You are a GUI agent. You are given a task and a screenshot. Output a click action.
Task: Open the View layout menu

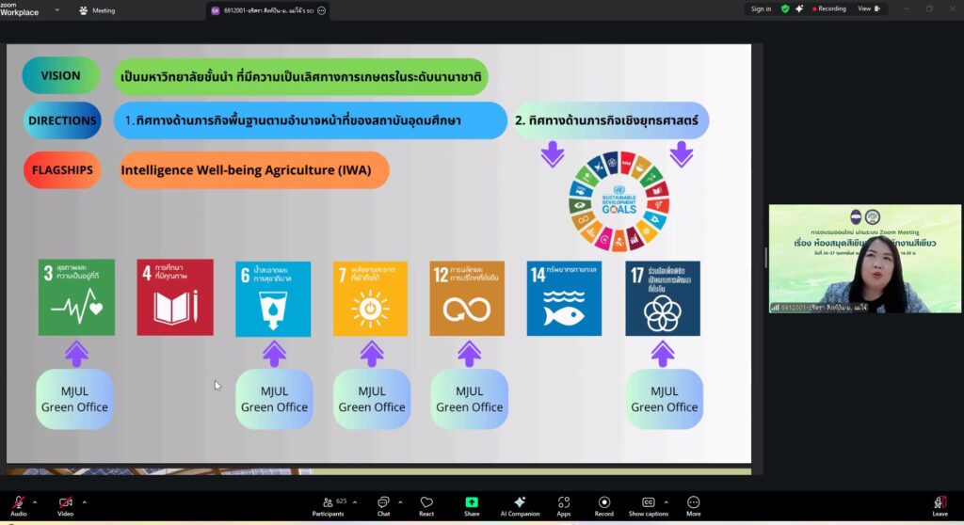[867, 8]
